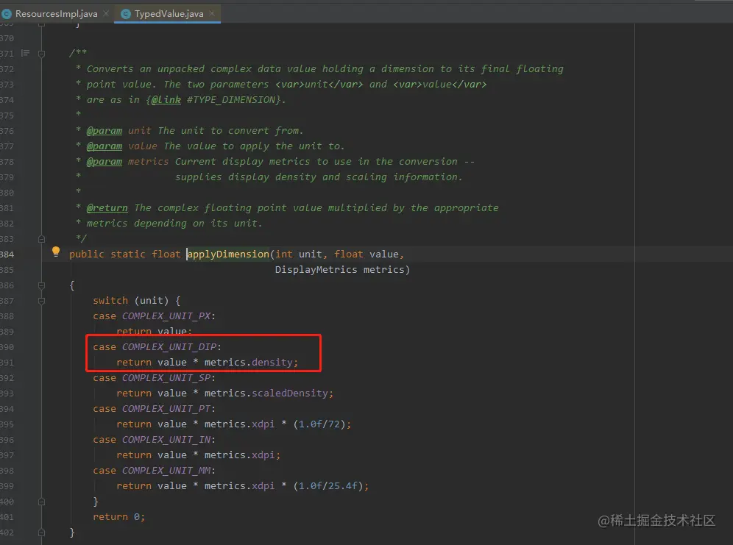Click the TypedValue.java class file icon
This screenshot has width=733, height=545.
(x=125, y=14)
